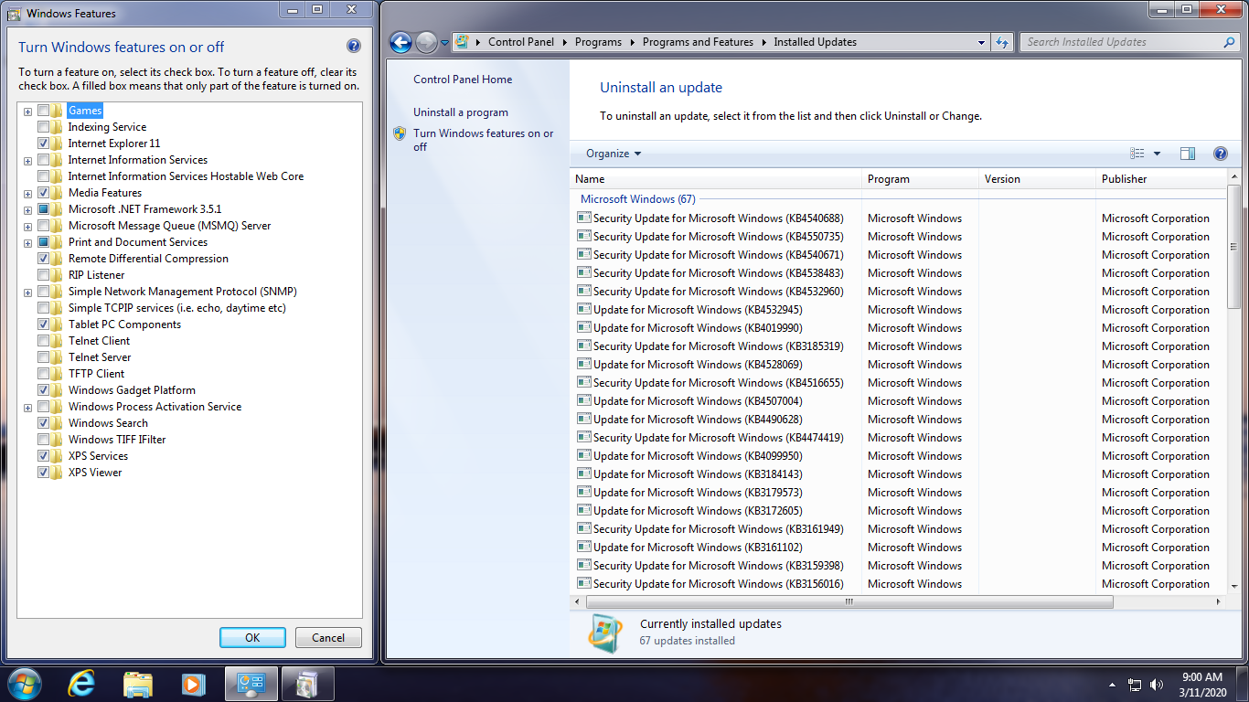Click icon of update KB4532945
1249x702 pixels.
[x=584, y=309]
